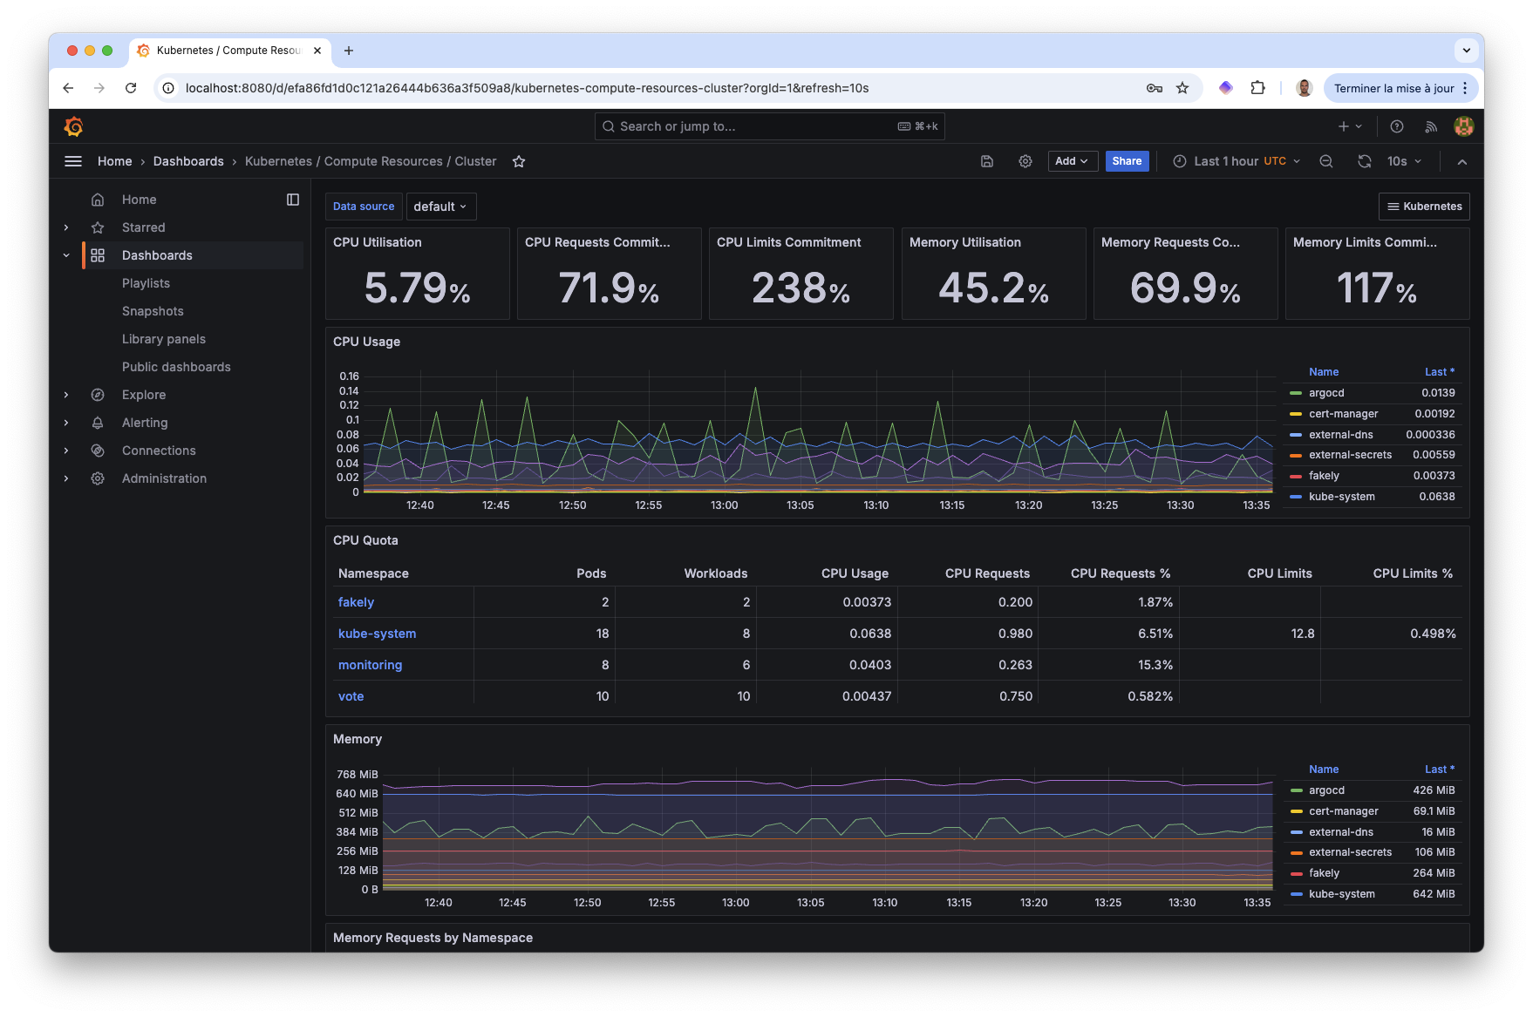Image resolution: width=1533 pixels, height=1017 pixels.
Task: Open the auto-refresh interval 10s dropdown
Action: pos(1403,161)
